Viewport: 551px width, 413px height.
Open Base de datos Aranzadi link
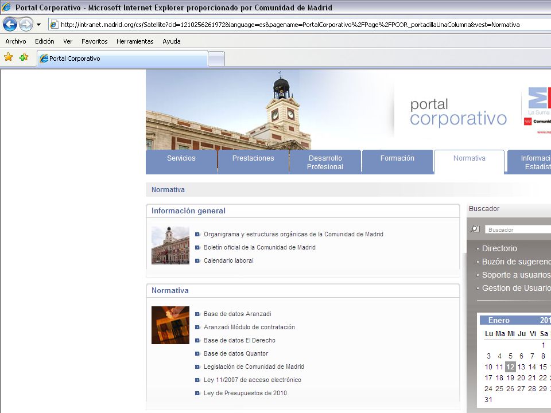tap(238, 314)
